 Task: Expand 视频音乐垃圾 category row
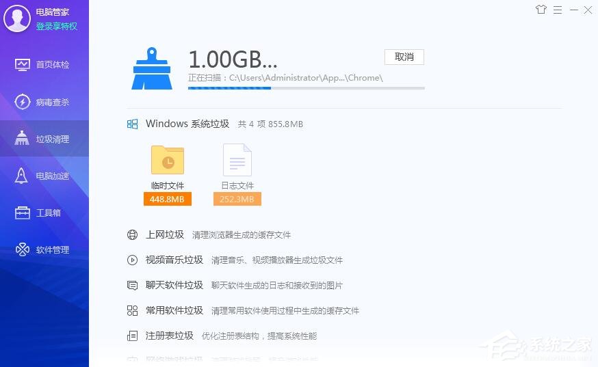tap(174, 260)
